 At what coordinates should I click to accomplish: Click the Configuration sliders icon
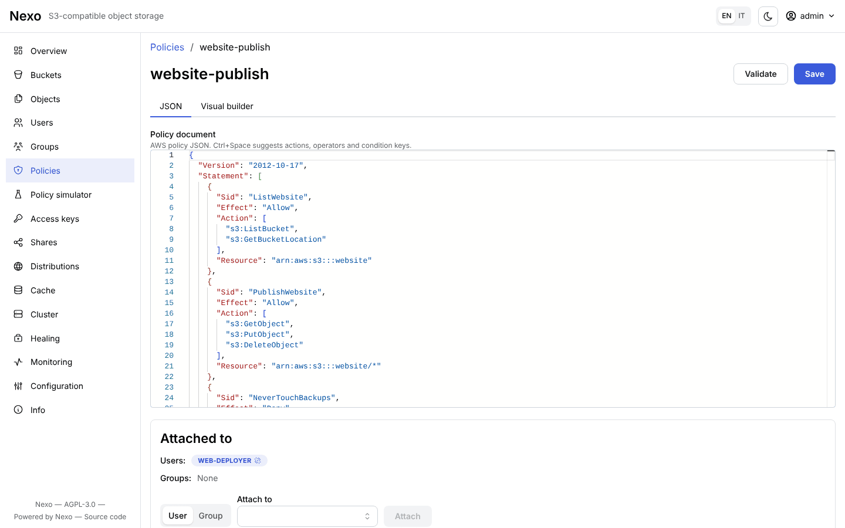(x=18, y=386)
